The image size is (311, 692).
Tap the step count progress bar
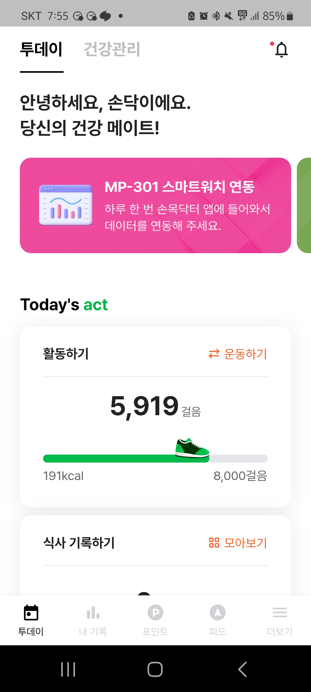(155, 458)
